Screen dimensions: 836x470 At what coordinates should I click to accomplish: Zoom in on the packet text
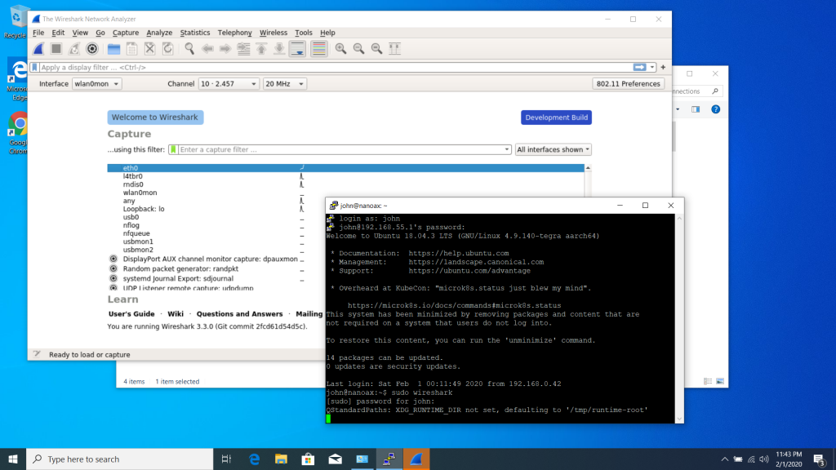[340, 49]
